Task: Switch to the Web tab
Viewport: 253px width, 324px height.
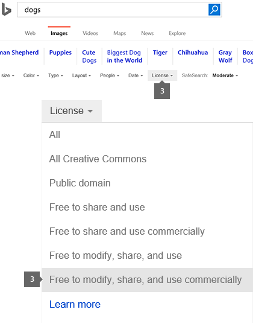Action: pos(30,33)
